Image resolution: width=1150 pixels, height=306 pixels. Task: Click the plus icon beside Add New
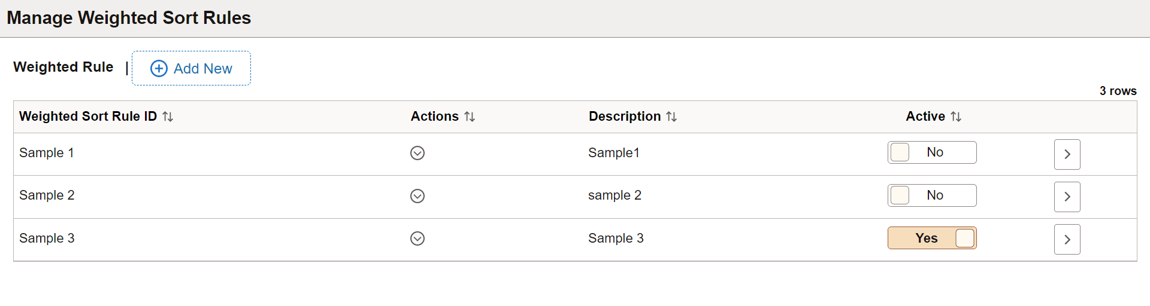(159, 69)
